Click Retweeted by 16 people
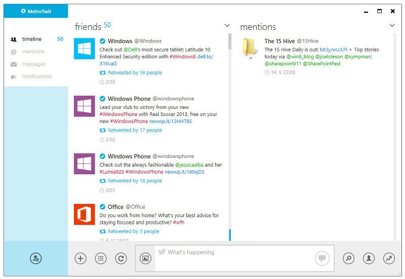The image size is (405, 279). [135, 73]
